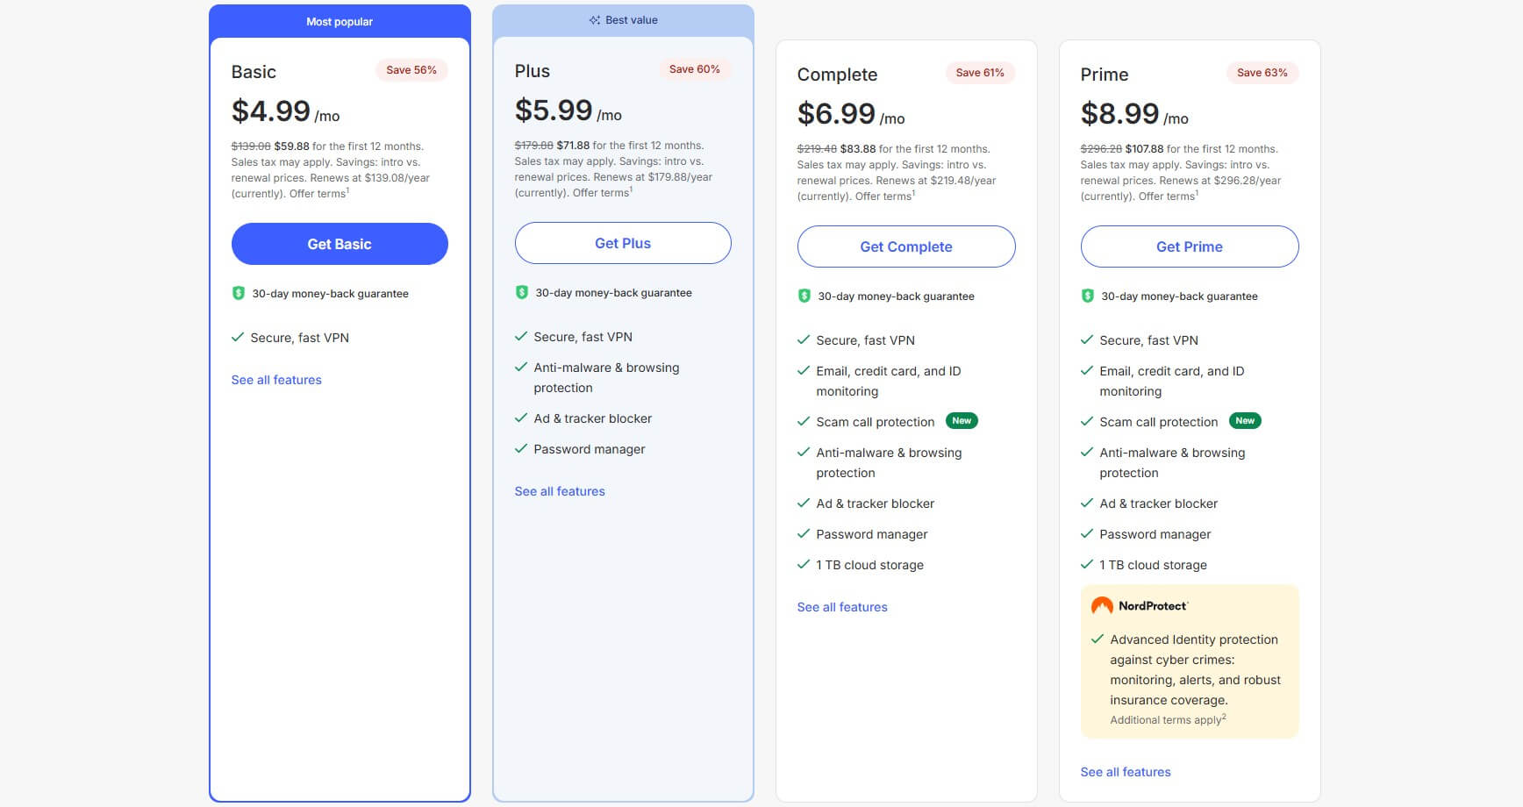Click the shield icon in the Complete column

pyautogui.click(x=804, y=296)
